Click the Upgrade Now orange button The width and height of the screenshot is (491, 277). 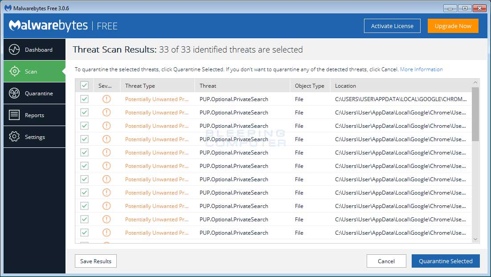(453, 26)
